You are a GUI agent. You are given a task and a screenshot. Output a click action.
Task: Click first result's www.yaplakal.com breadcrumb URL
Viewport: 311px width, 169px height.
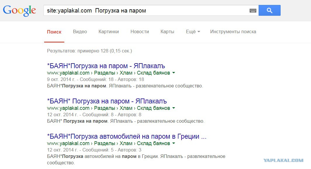[x=68, y=73]
